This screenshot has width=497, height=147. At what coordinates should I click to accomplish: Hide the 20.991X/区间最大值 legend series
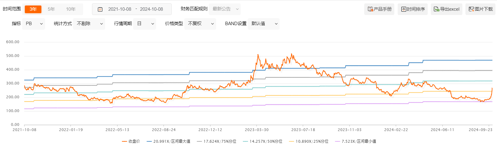[168, 141]
